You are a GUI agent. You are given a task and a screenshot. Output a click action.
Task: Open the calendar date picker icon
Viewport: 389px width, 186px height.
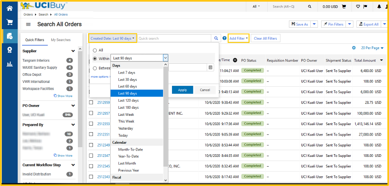point(210,67)
